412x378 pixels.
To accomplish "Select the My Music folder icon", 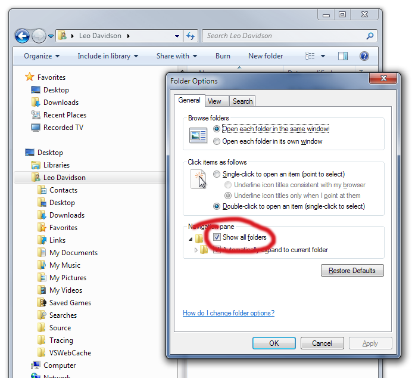I will [x=42, y=265].
